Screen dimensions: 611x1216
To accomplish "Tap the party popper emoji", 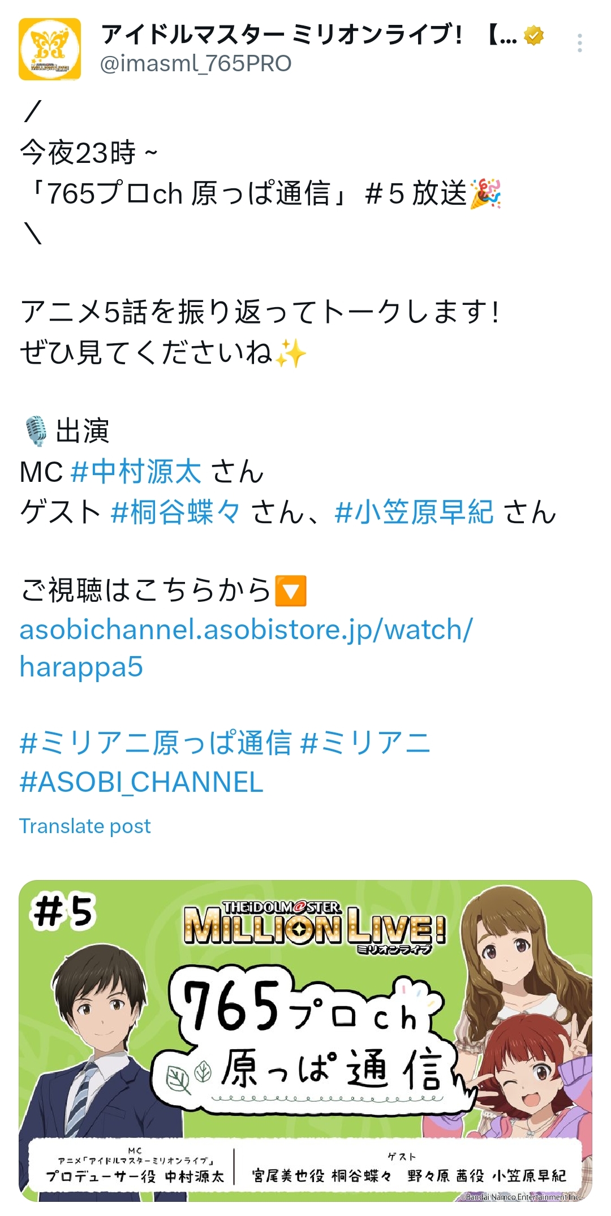I will [486, 193].
